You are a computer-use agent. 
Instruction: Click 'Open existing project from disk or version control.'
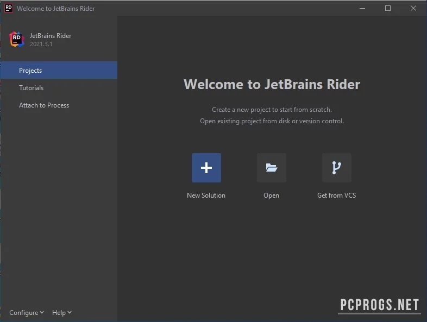pos(272,121)
